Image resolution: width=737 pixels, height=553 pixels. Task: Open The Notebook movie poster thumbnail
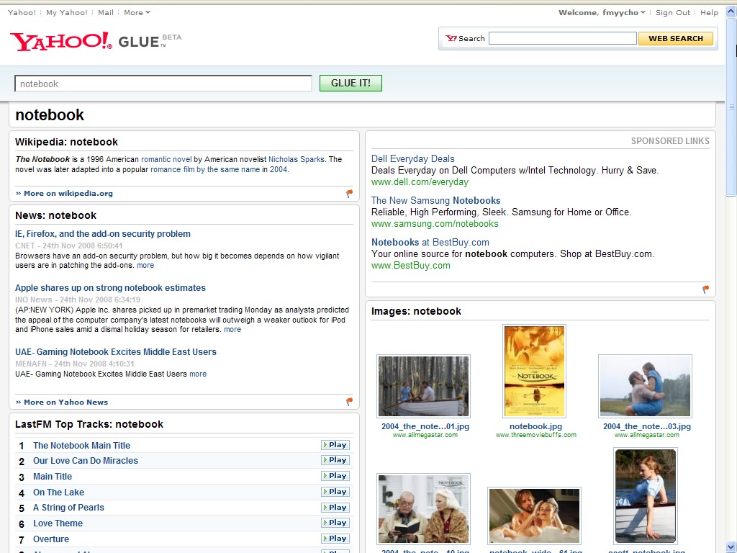535,371
